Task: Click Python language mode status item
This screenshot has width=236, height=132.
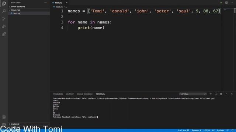Action: (221, 131)
